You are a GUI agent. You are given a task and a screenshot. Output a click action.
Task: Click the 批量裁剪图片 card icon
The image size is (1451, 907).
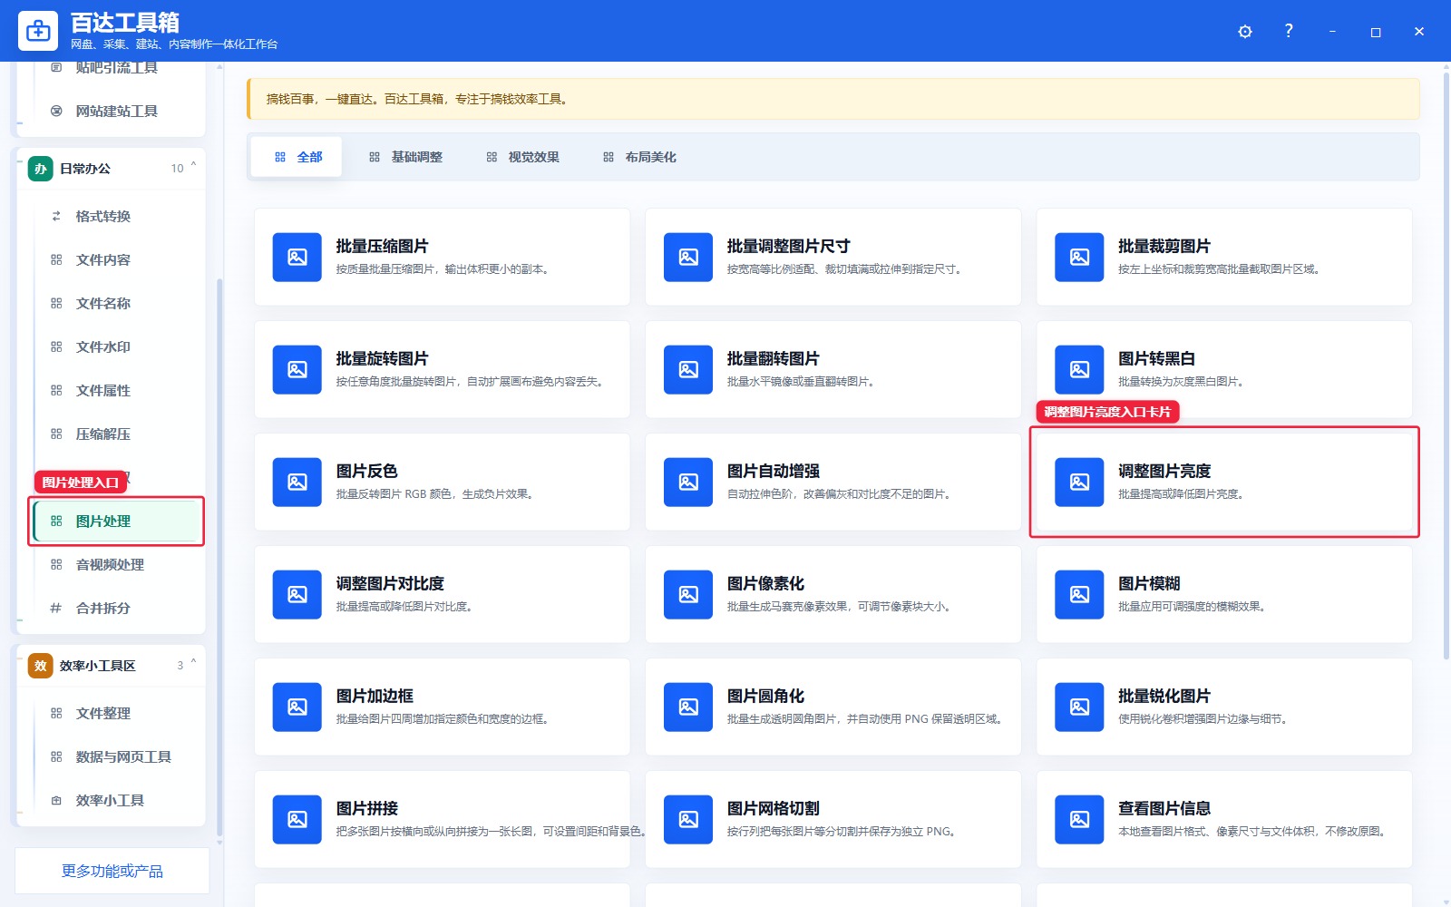(x=1079, y=258)
